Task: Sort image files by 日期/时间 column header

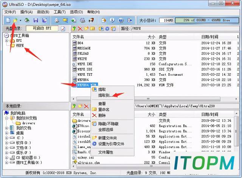Action: (209, 37)
